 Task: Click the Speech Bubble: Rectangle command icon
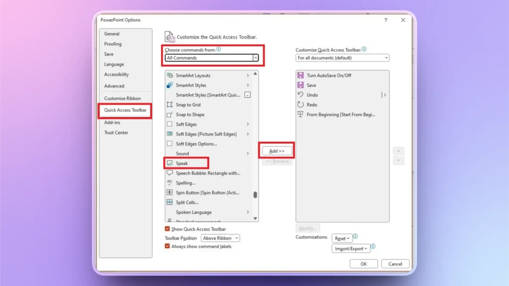coord(170,173)
